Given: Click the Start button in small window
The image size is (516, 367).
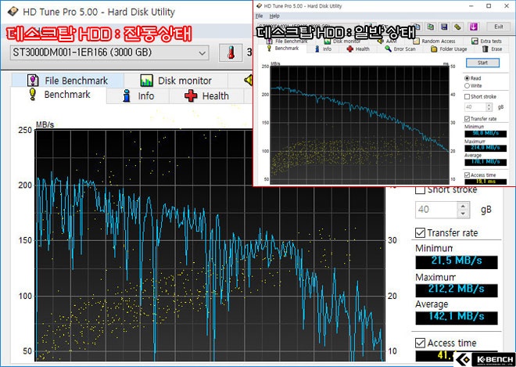Looking at the screenshot, I should pyautogui.click(x=482, y=63).
